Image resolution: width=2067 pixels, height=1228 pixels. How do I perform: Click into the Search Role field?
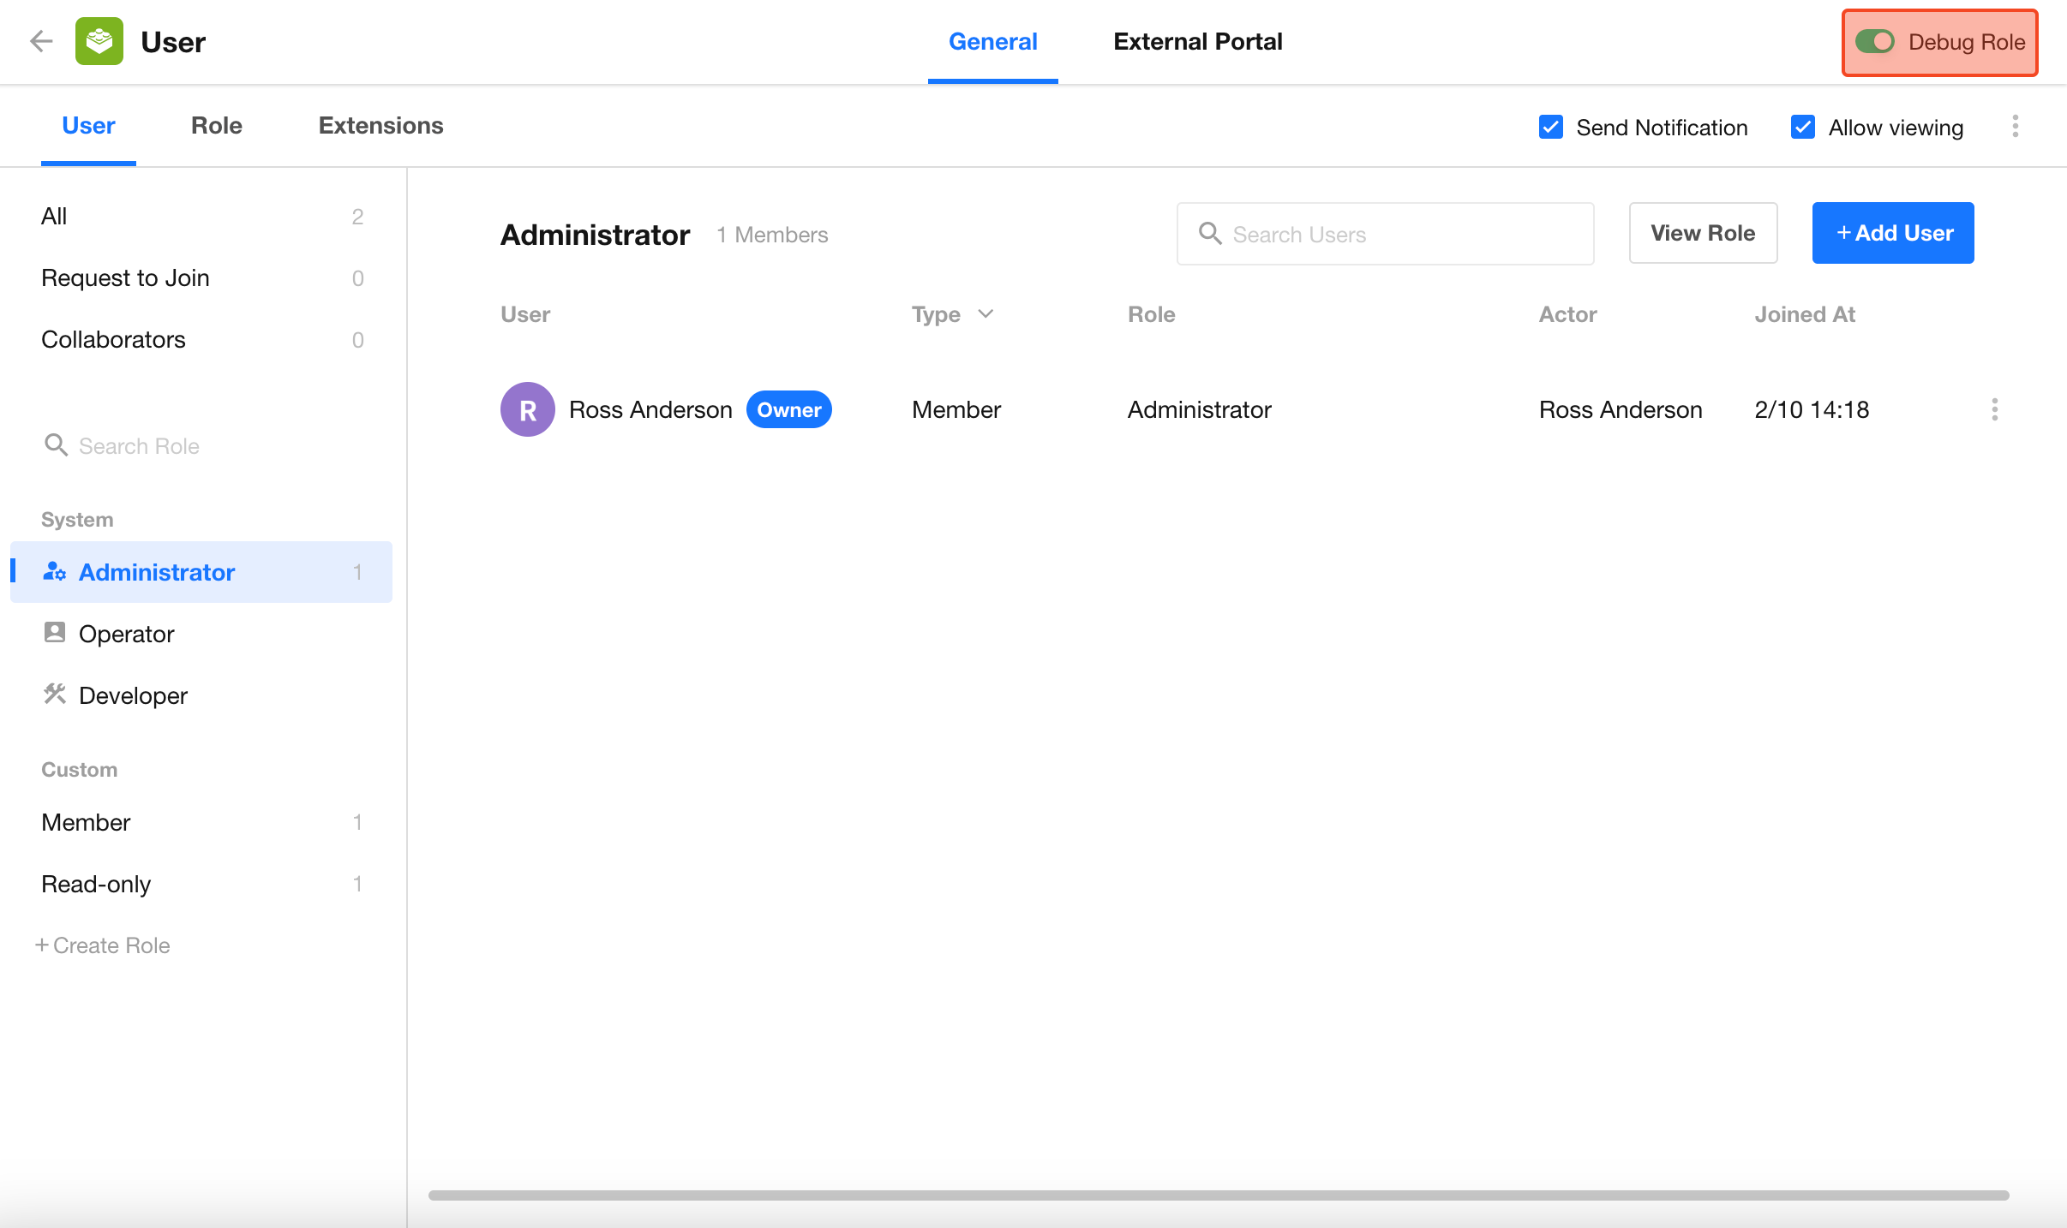(x=202, y=445)
